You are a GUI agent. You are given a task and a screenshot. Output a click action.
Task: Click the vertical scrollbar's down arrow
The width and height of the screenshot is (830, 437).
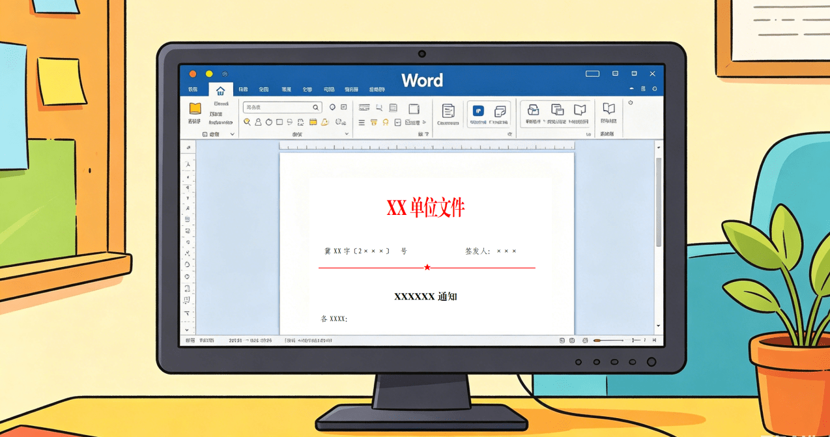658,326
